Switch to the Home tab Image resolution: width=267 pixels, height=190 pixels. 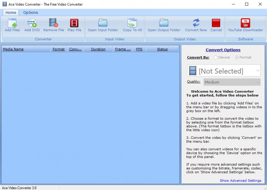(x=11, y=12)
